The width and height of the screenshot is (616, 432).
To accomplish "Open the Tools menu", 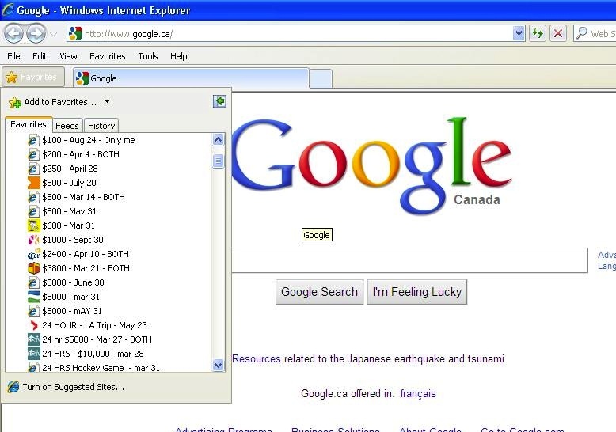I will coord(147,56).
